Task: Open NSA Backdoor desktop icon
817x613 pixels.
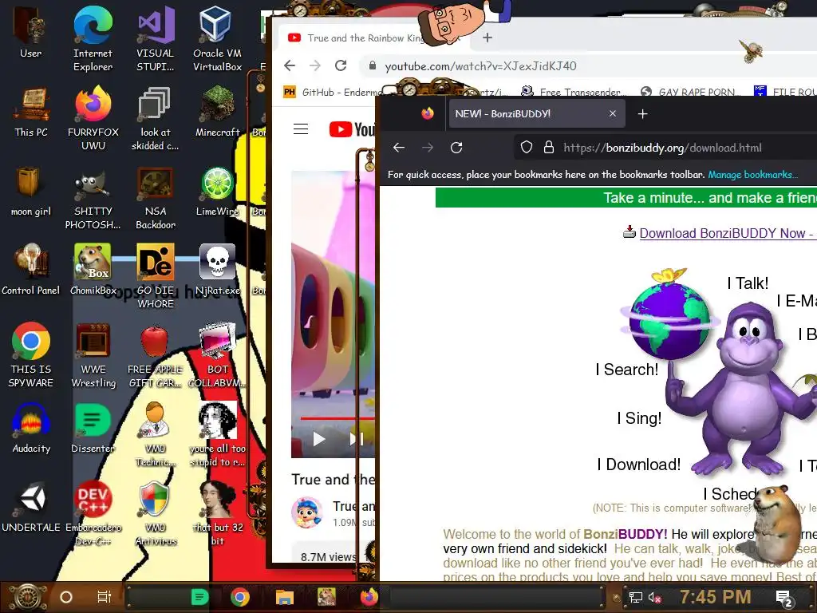Action: pyautogui.click(x=156, y=198)
